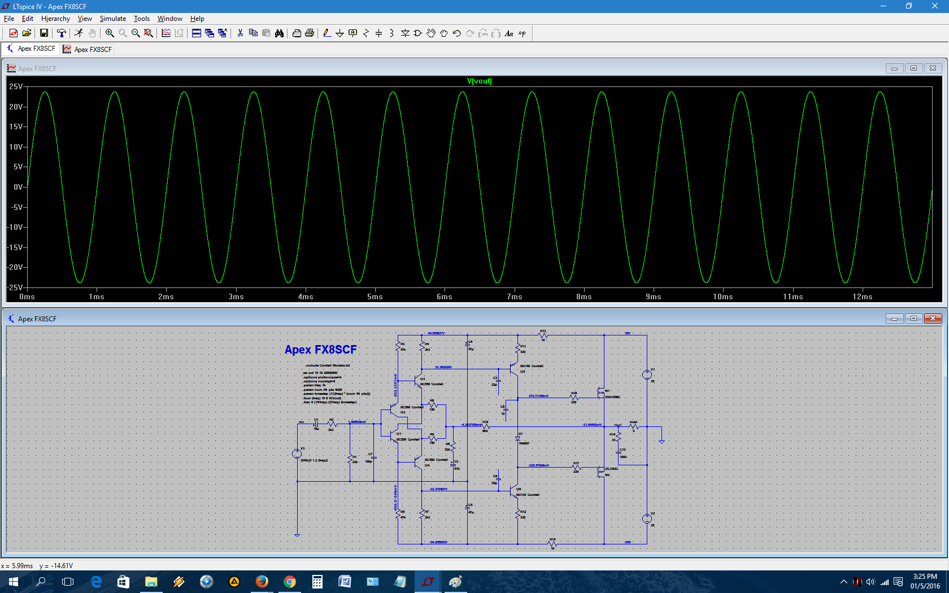Click the cursor coordinates in status bar
The width and height of the screenshot is (949, 593).
tap(37, 565)
